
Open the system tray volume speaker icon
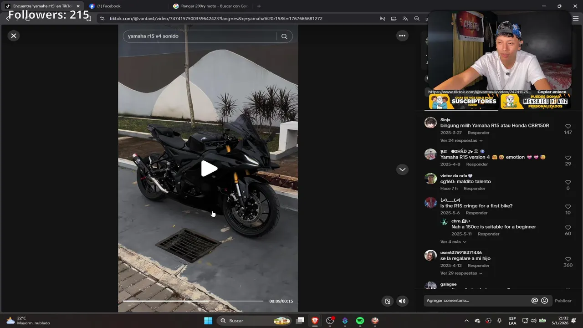533,321
